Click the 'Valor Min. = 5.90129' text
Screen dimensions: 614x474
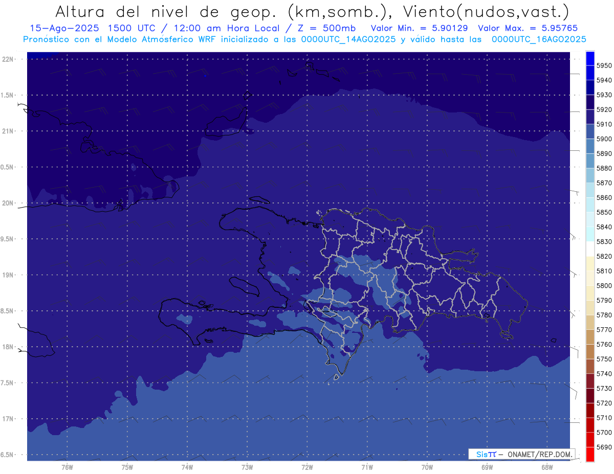(419, 28)
